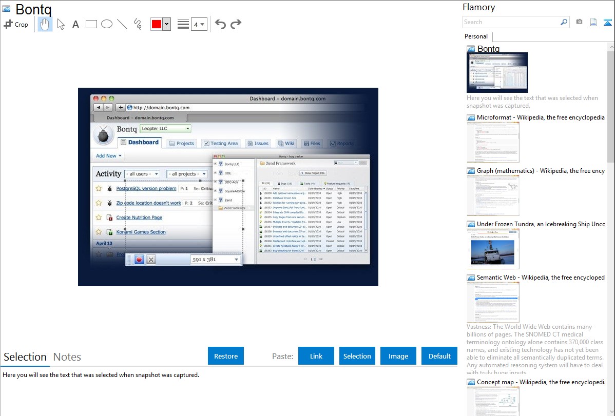The width and height of the screenshot is (615, 416).
Task: Choose the arrow pointer tool
Action: click(x=61, y=24)
